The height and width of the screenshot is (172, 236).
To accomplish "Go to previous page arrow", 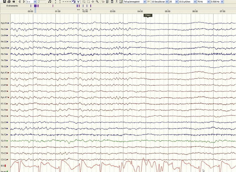I will pyautogui.click(x=19, y=2).
